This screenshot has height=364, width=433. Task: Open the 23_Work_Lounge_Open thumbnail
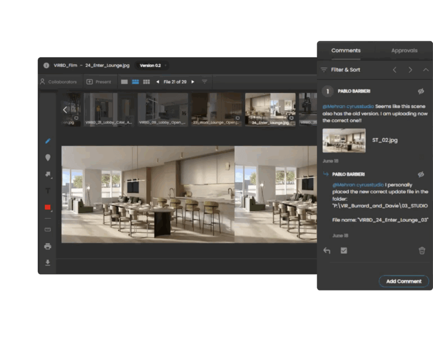(215, 110)
